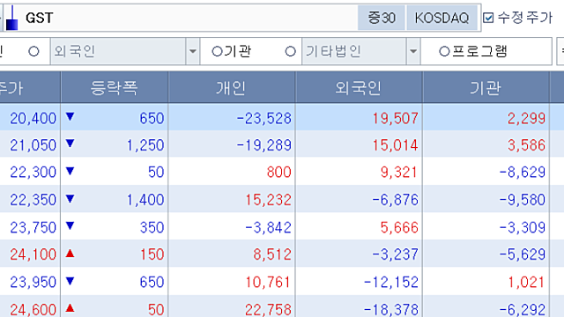Image resolution: width=564 pixels, height=317 pixels.
Task: Toggle the 수정주가 checkbox
Action: point(488,18)
